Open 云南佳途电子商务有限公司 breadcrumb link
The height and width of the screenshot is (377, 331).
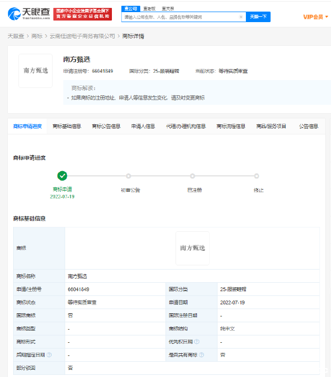(82, 36)
